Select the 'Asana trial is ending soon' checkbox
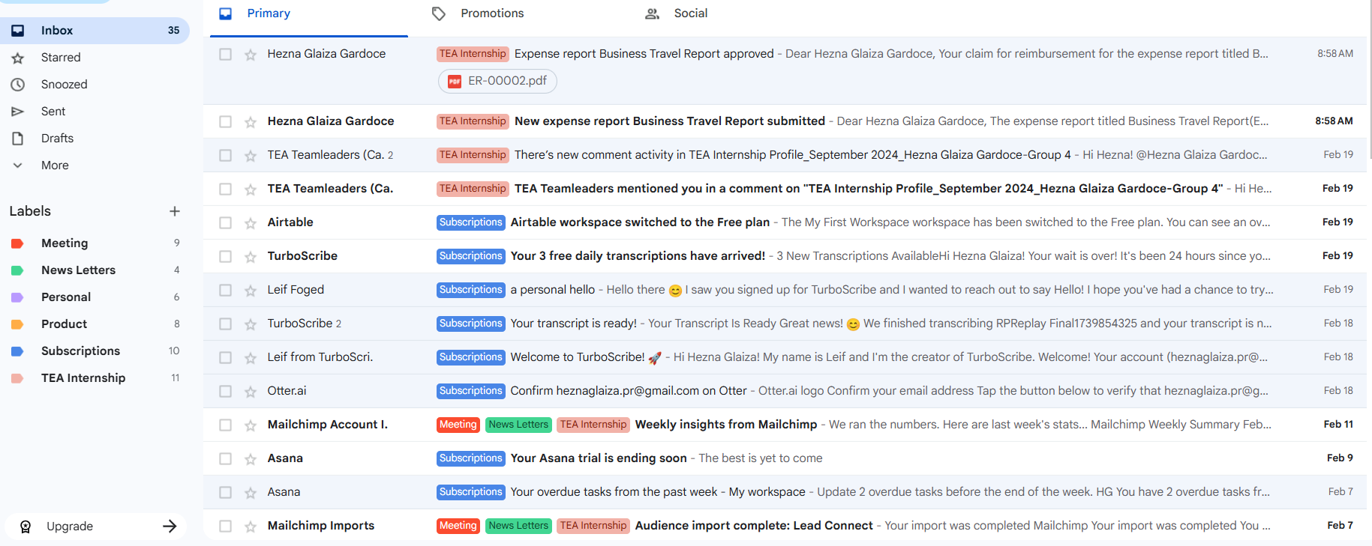 [225, 458]
